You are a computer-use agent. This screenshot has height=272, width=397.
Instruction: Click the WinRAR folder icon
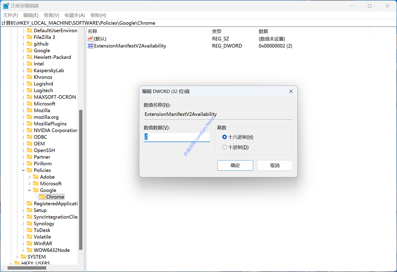click(29, 243)
